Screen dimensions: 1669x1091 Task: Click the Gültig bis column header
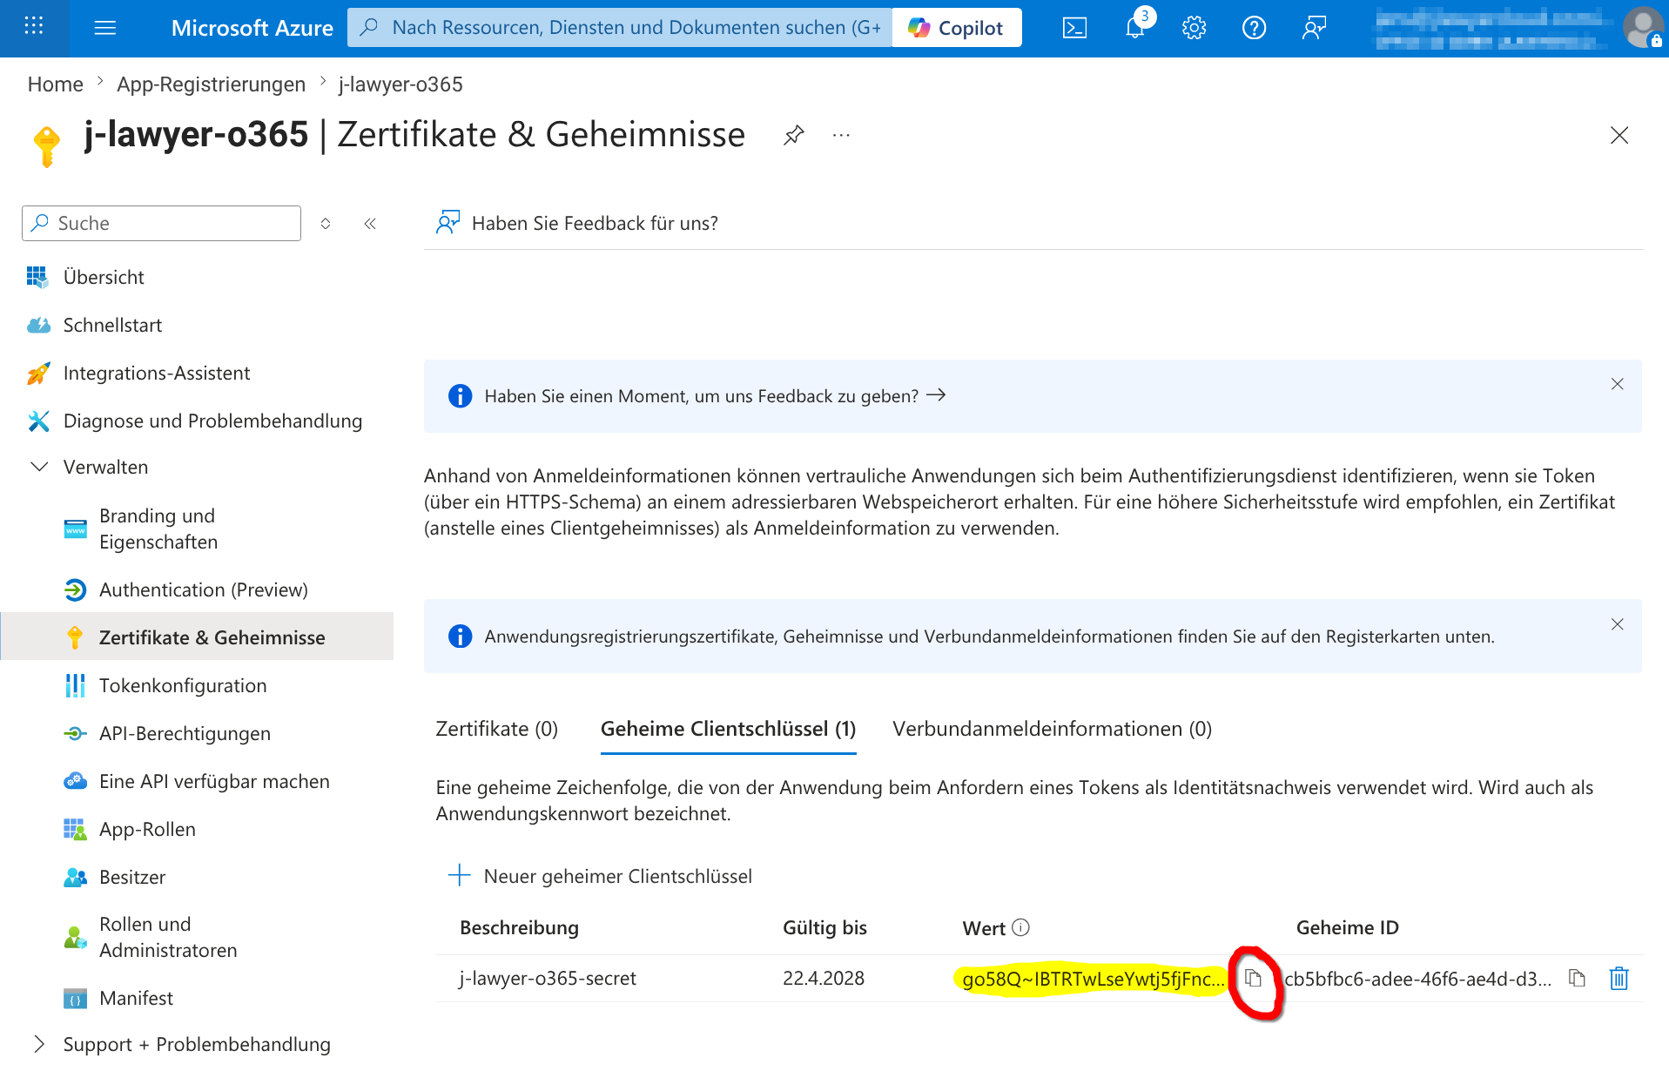click(x=824, y=927)
